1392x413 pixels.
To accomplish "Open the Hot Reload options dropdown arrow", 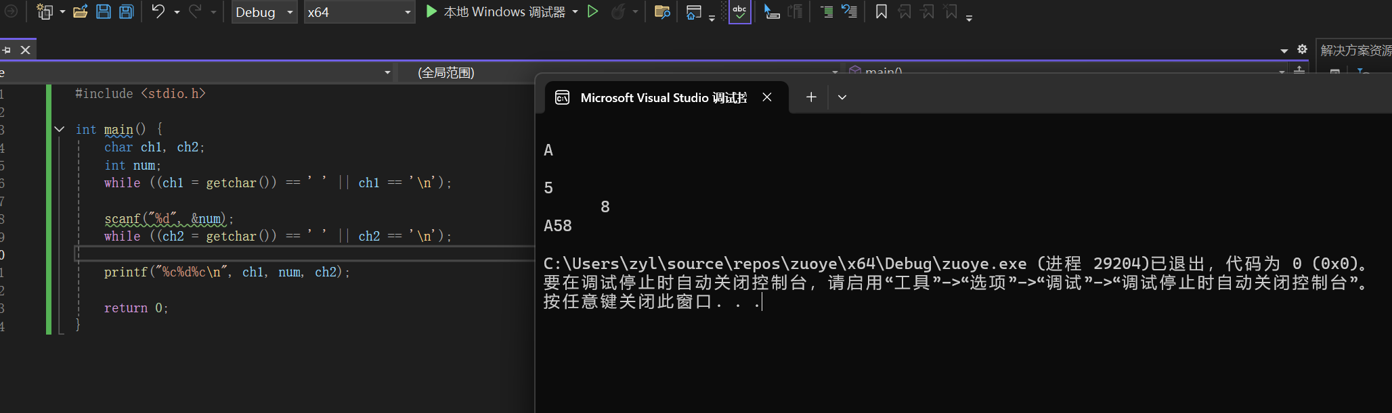I will [x=635, y=12].
